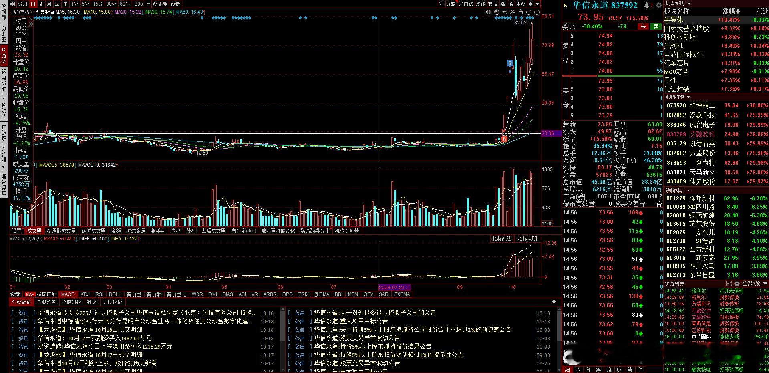The image size is (769, 373).
Task: Open news 华信永道10月17日继续上涨，股价创历史新高
Action: (x=97, y=363)
